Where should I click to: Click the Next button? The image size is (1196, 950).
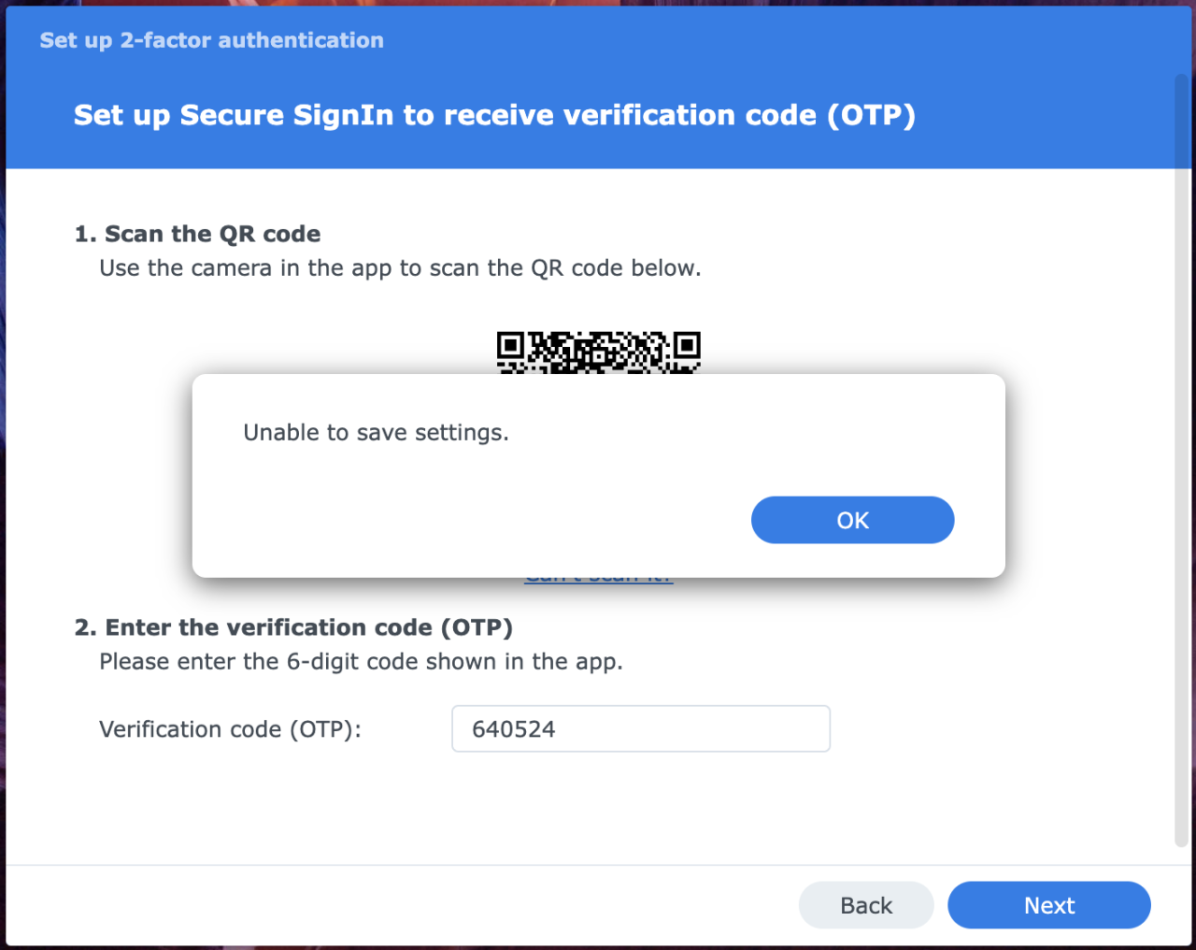(x=1049, y=905)
